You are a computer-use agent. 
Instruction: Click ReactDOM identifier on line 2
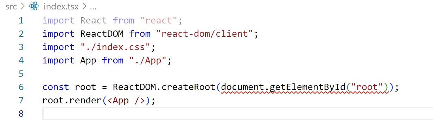[x=102, y=34]
